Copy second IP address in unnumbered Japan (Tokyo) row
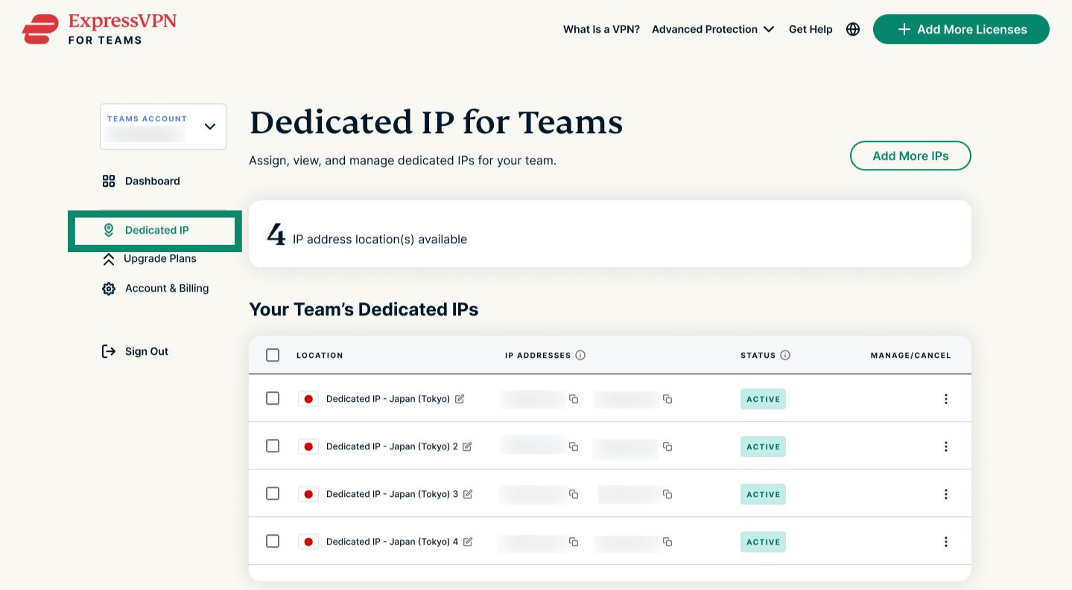This screenshot has width=1072, height=590. click(667, 399)
